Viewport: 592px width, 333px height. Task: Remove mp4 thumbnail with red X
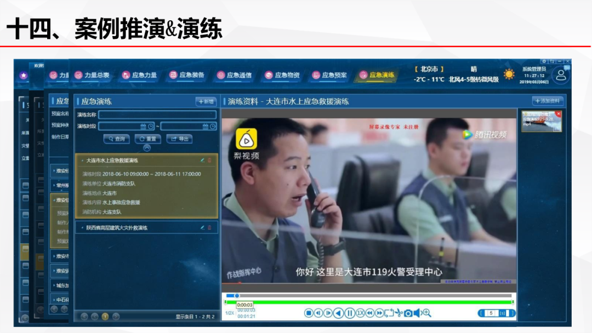coord(559,113)
